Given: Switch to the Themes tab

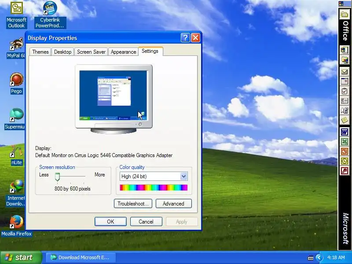Looking at the screenshot, I should tap(40, 52).
